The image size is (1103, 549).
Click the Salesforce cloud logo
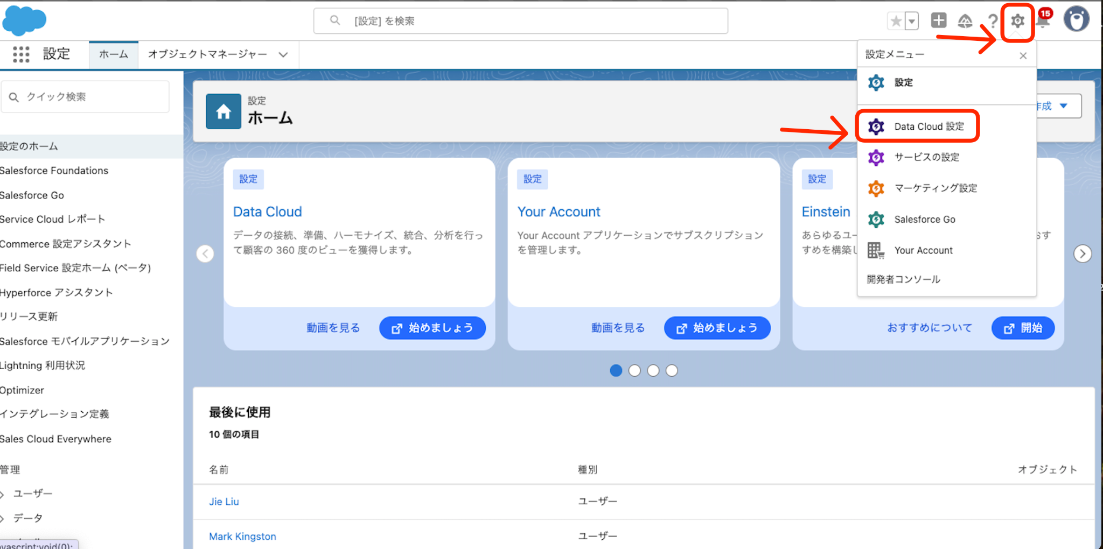pos(24,20)
